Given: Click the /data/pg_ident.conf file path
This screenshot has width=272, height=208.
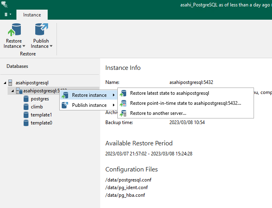Looking at the screenshot, I should tap(127, 188).
